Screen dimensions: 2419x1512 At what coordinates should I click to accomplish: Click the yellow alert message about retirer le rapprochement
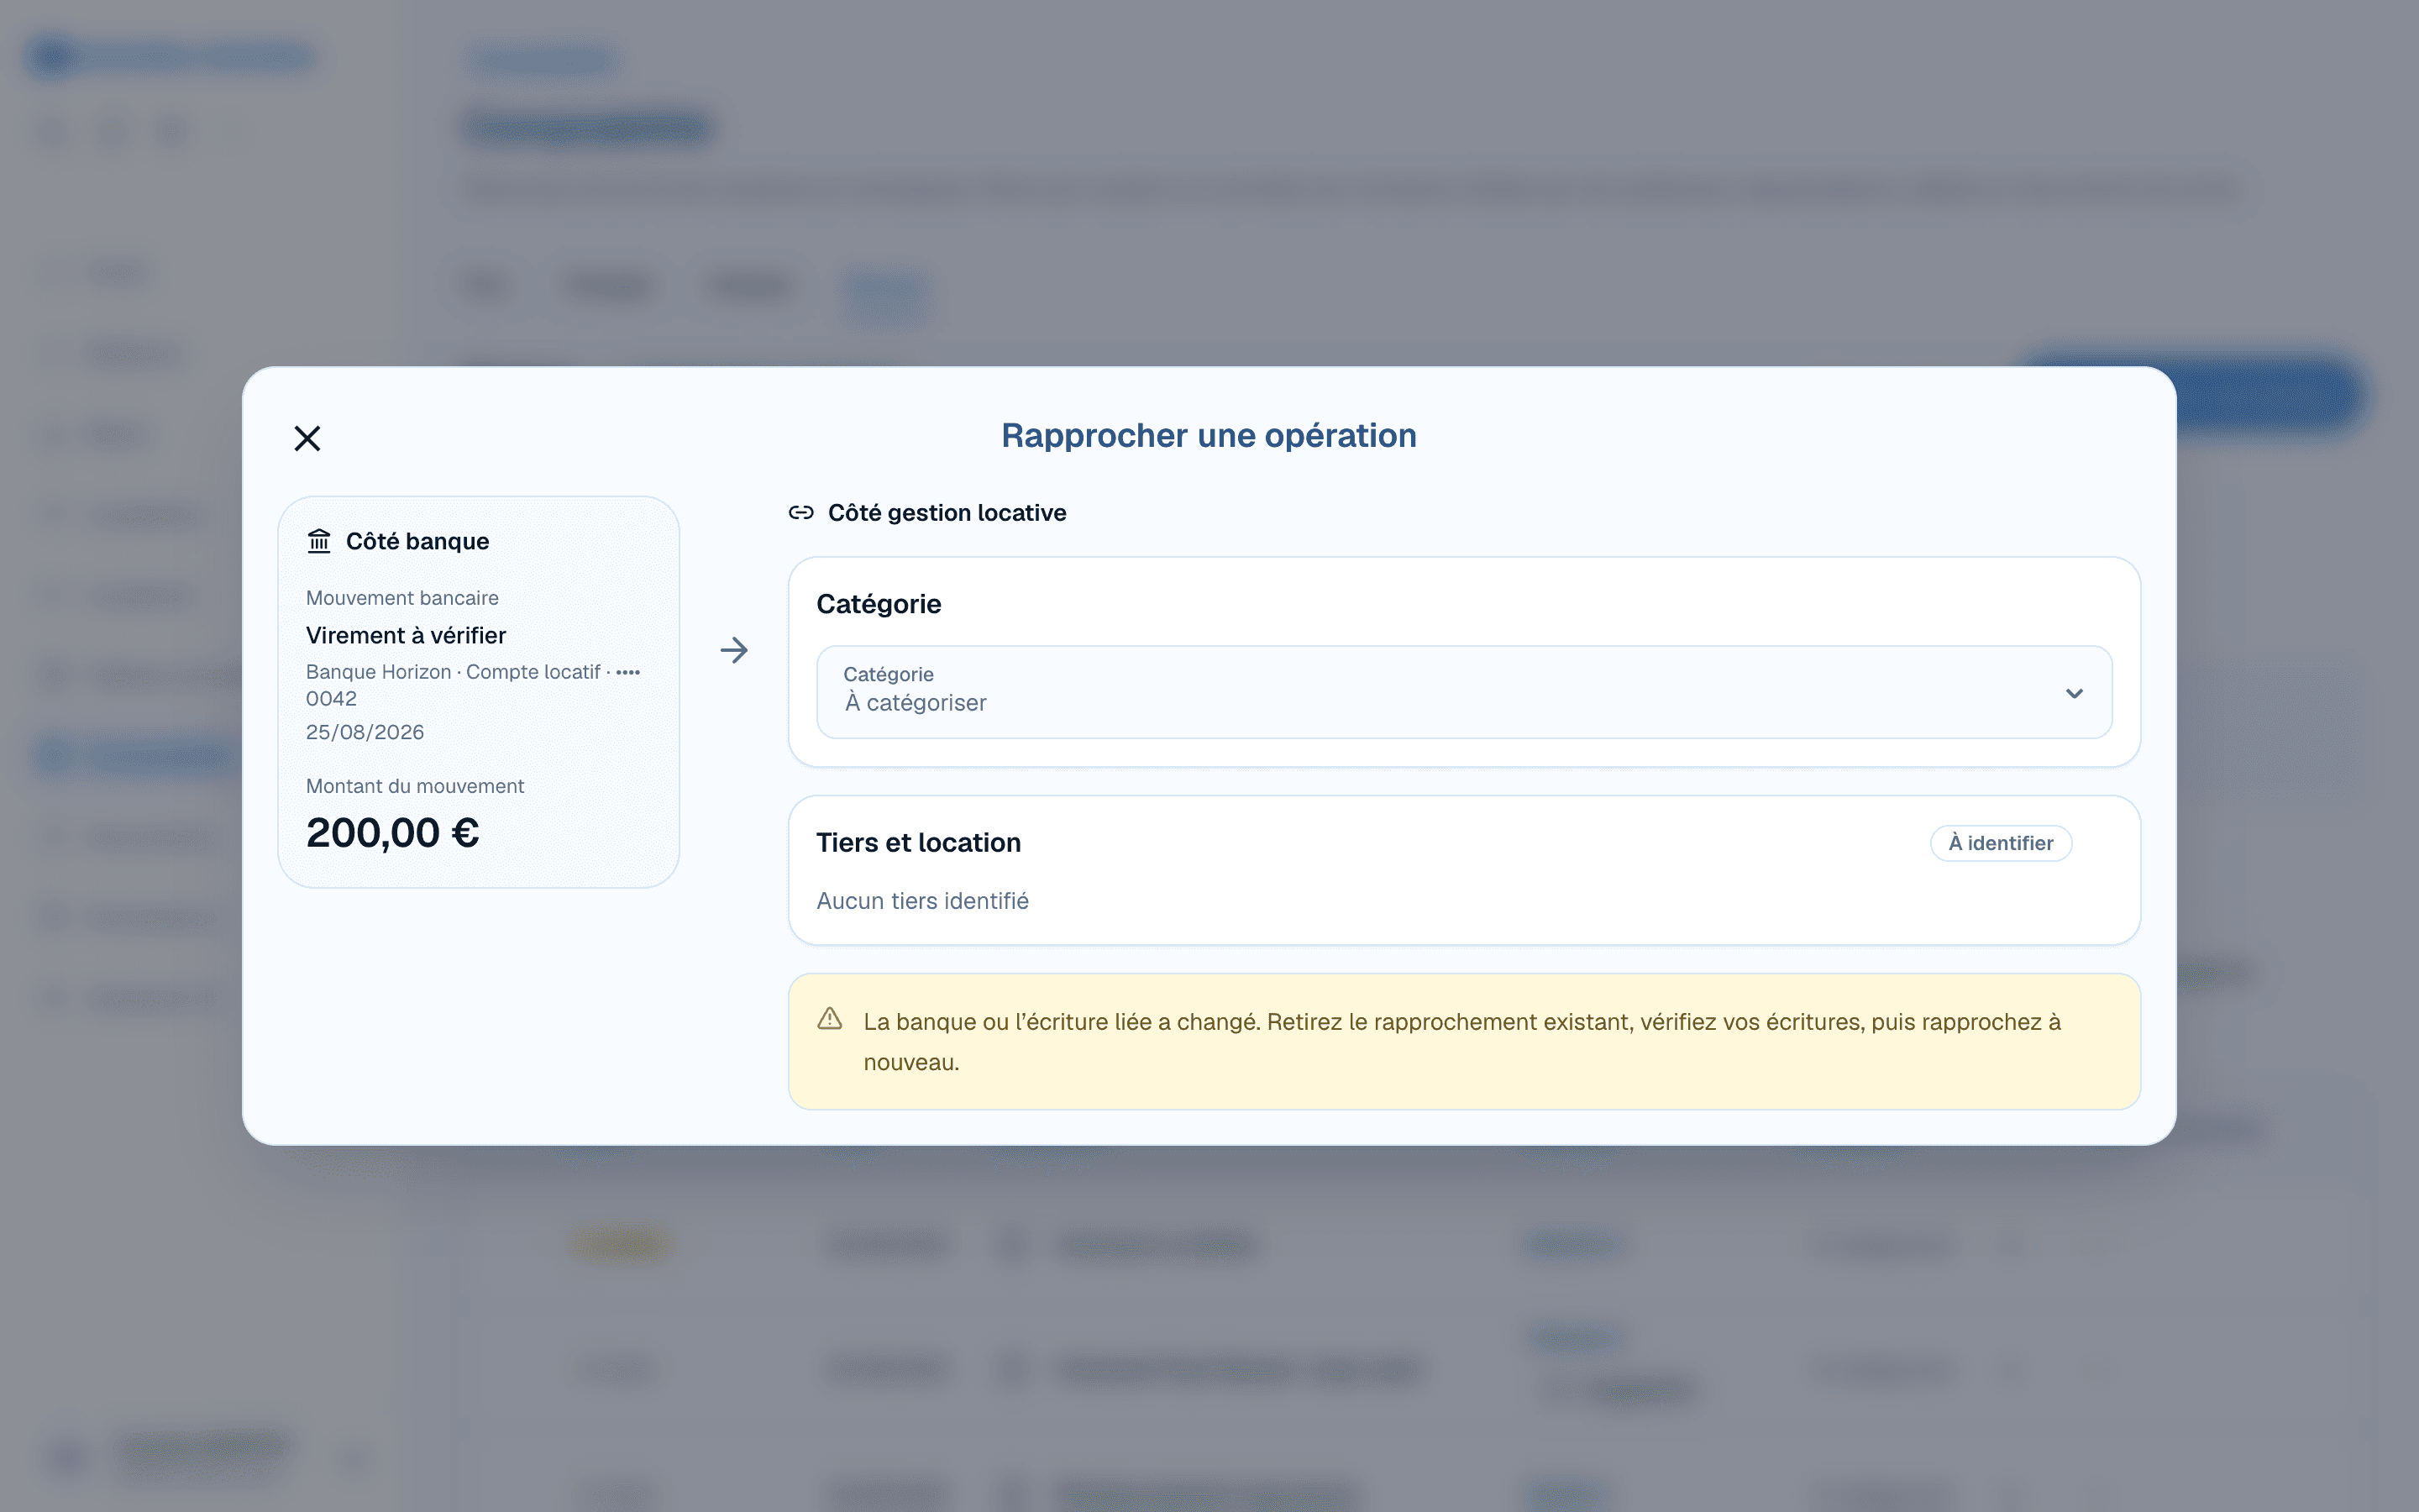coord(1463,1041)
